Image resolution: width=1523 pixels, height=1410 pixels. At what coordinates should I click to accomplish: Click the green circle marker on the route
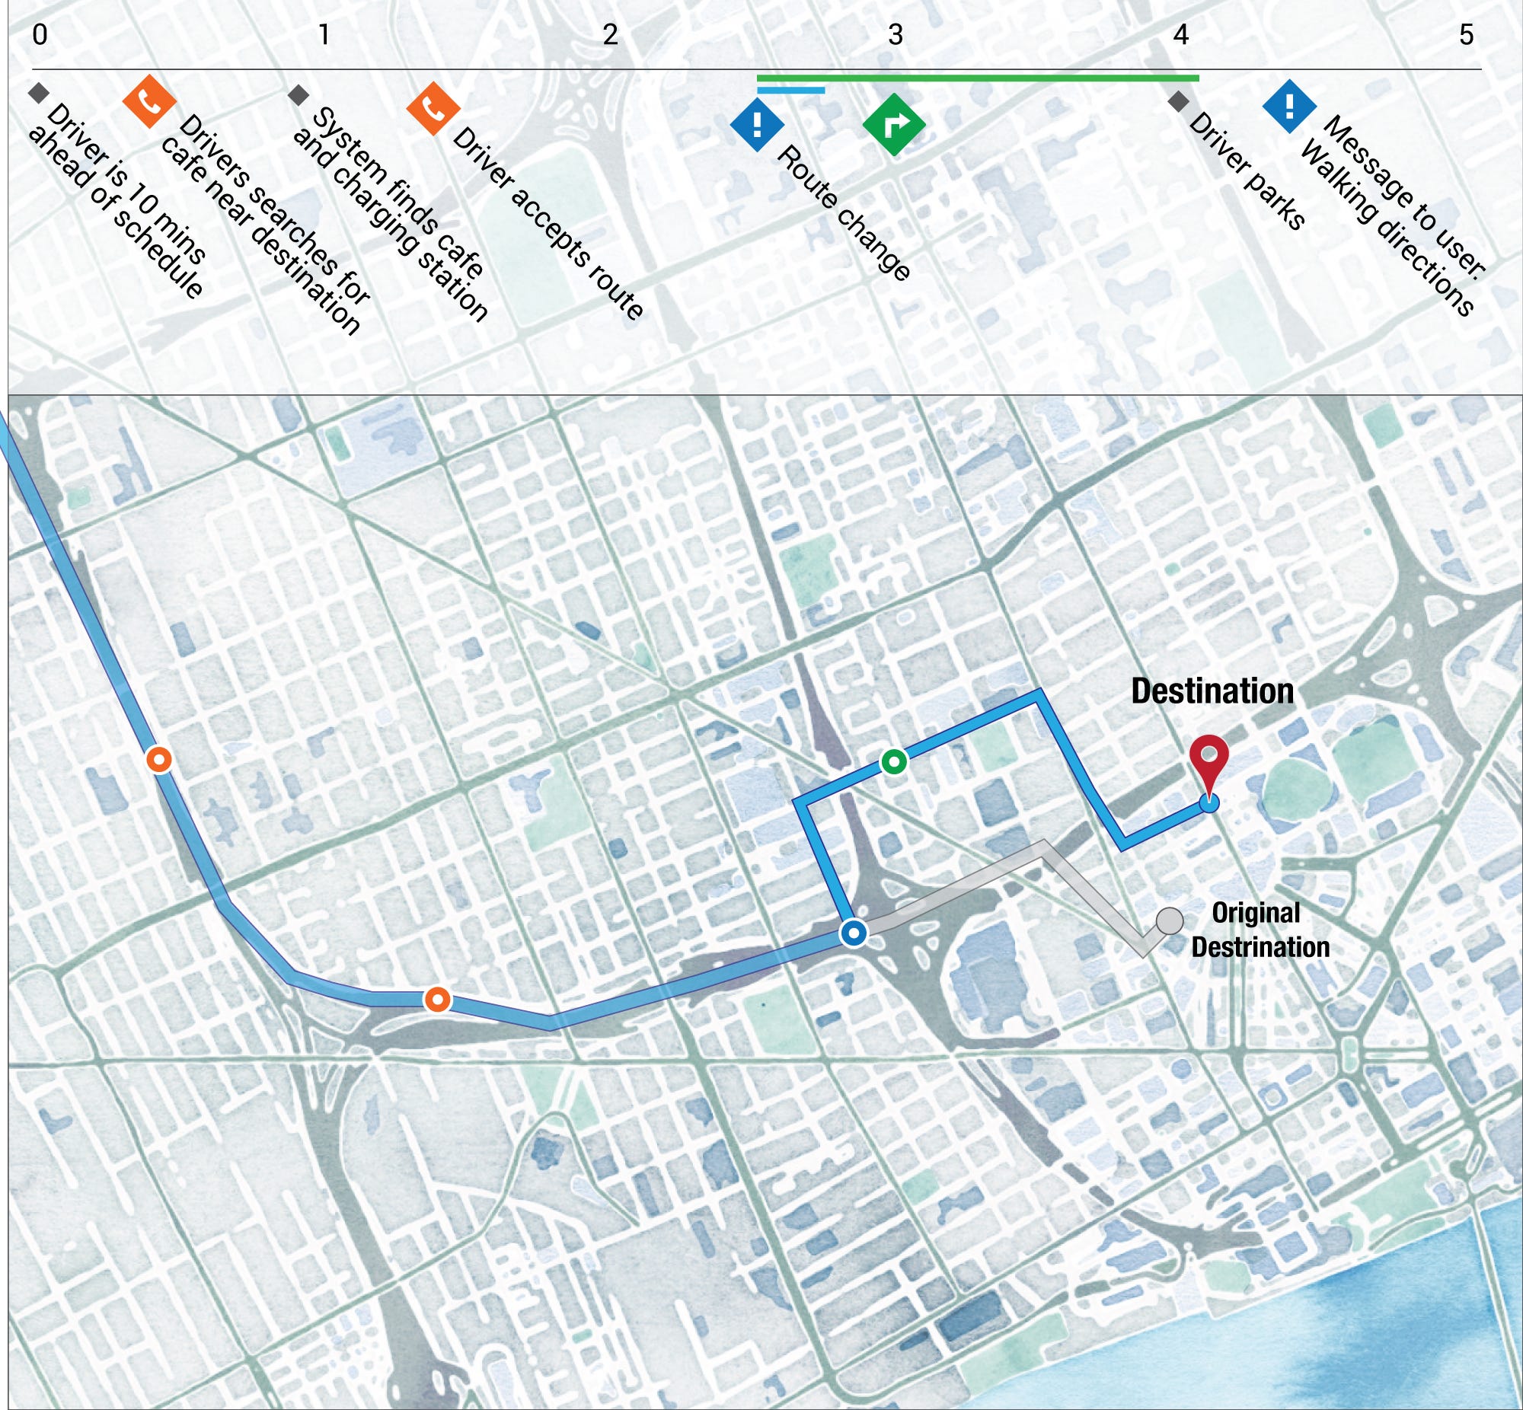(894, 761)
